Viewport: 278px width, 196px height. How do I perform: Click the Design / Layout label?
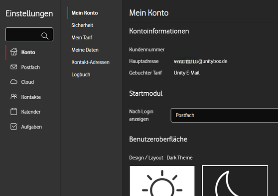(146, 158)
